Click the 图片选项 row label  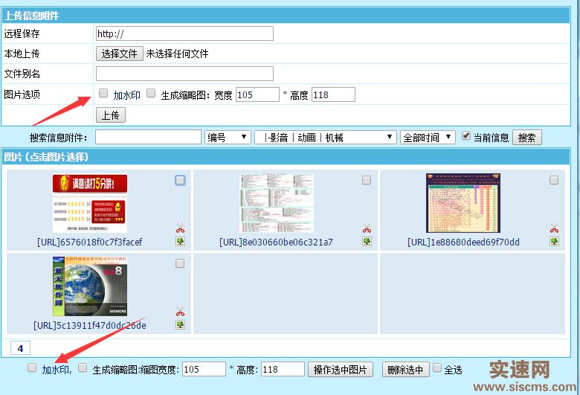pyautogui.click(x=22, y=94)
